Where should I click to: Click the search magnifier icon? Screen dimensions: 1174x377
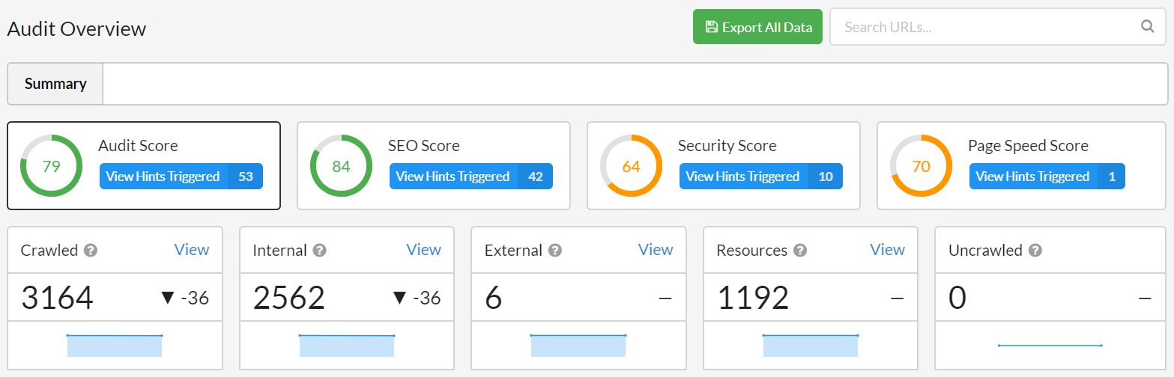coord(1147,27)
